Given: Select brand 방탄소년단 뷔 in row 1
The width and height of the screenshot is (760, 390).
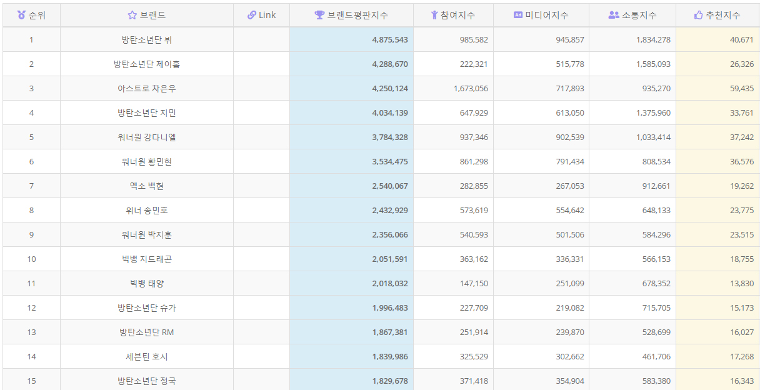Looking at the screenshot, I should pos(147,39).
